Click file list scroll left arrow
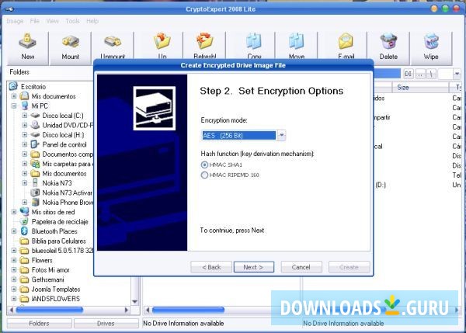The image size is (466, 333). point(148,310)
